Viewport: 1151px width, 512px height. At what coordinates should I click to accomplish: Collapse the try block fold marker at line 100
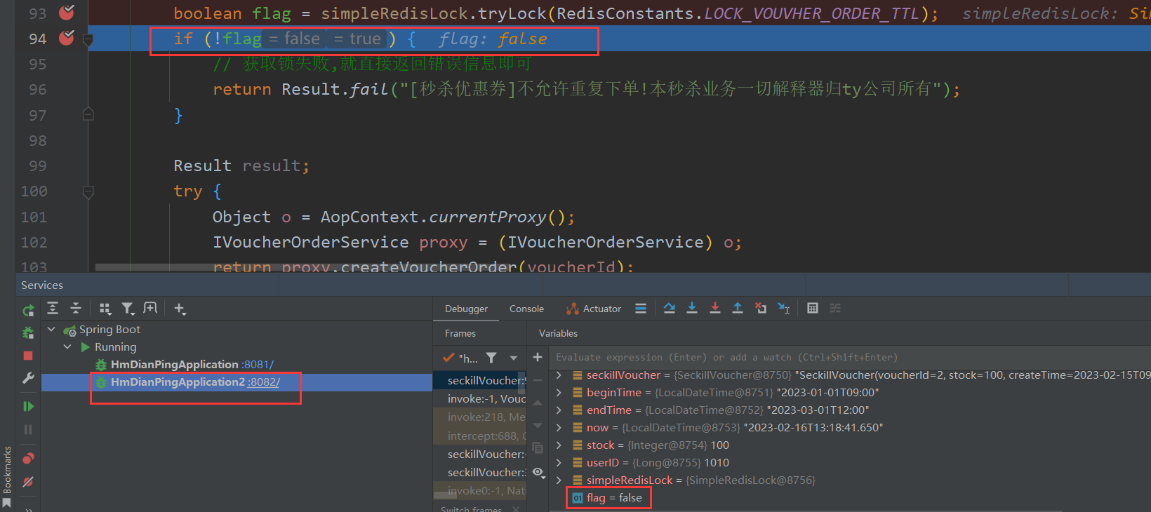pyautogui.click(x=88, y=191)
